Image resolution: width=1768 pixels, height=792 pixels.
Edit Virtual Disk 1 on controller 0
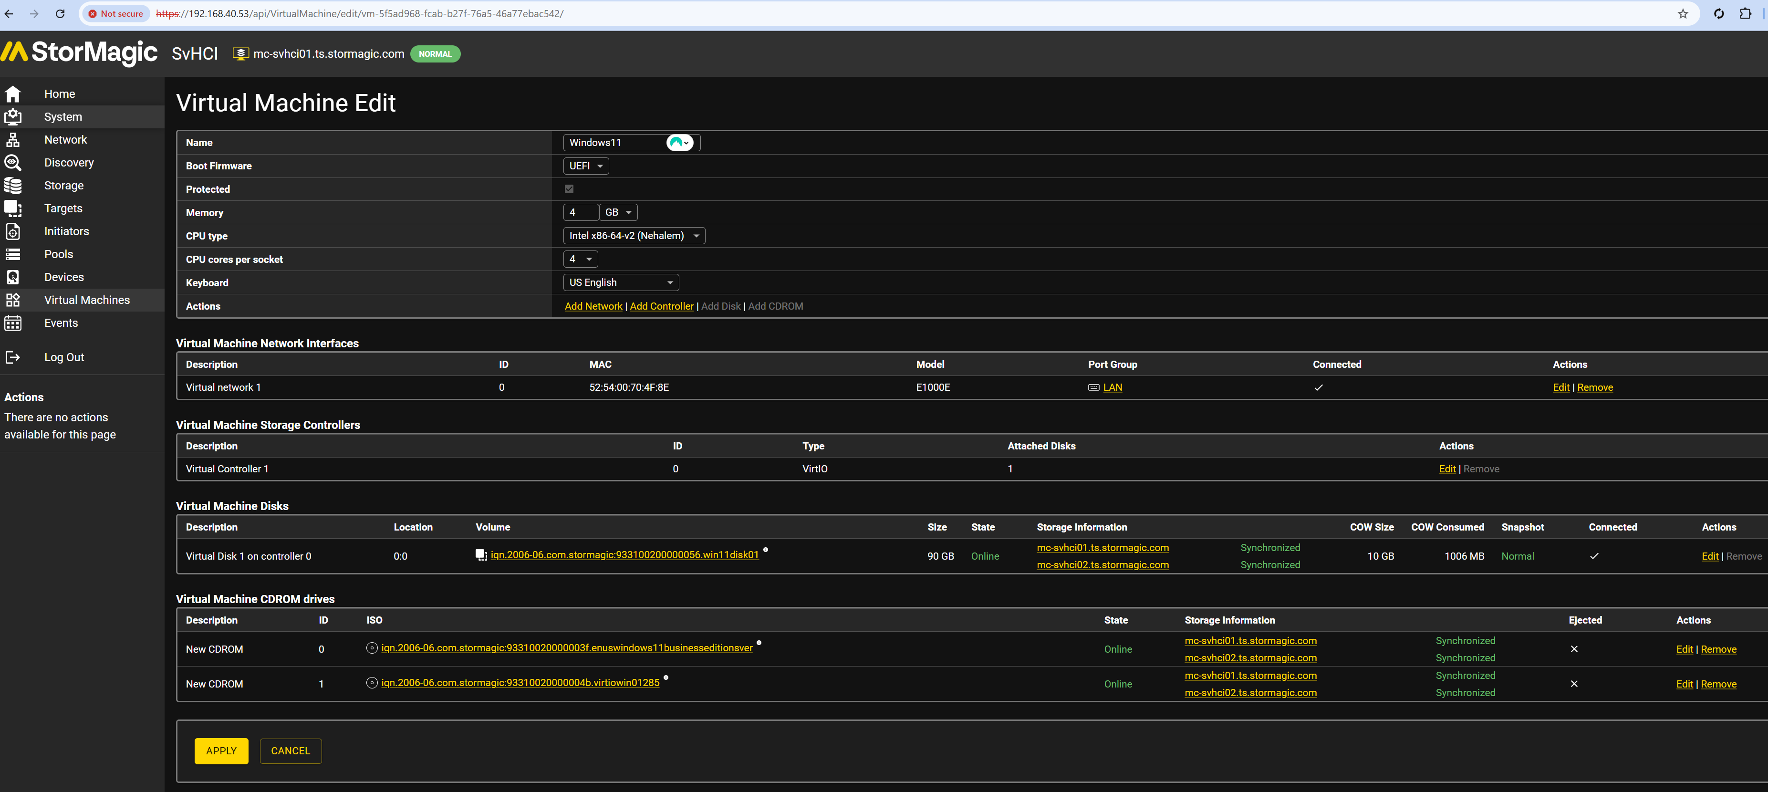pos(1710,557)
